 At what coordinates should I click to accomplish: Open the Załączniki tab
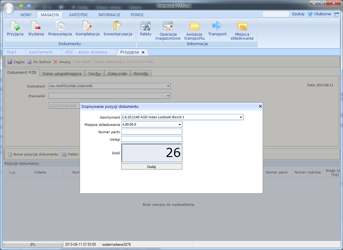point(117,73)
